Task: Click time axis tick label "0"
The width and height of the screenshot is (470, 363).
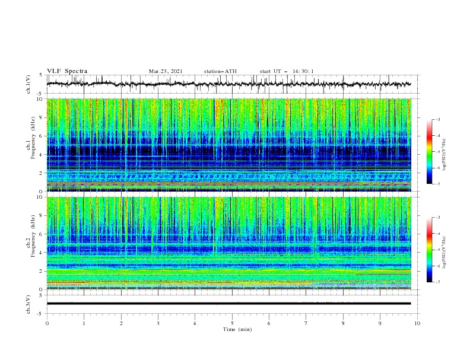Action: [47, 323]
